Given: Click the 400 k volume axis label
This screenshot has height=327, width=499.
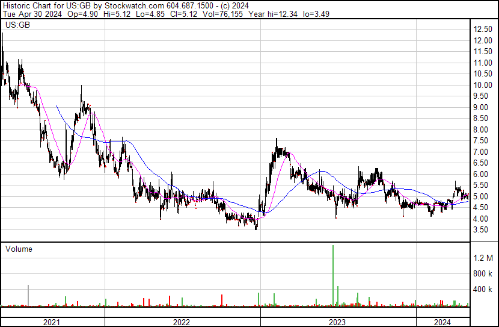Looking at the screenshot, I should click(x=483, y=290).
